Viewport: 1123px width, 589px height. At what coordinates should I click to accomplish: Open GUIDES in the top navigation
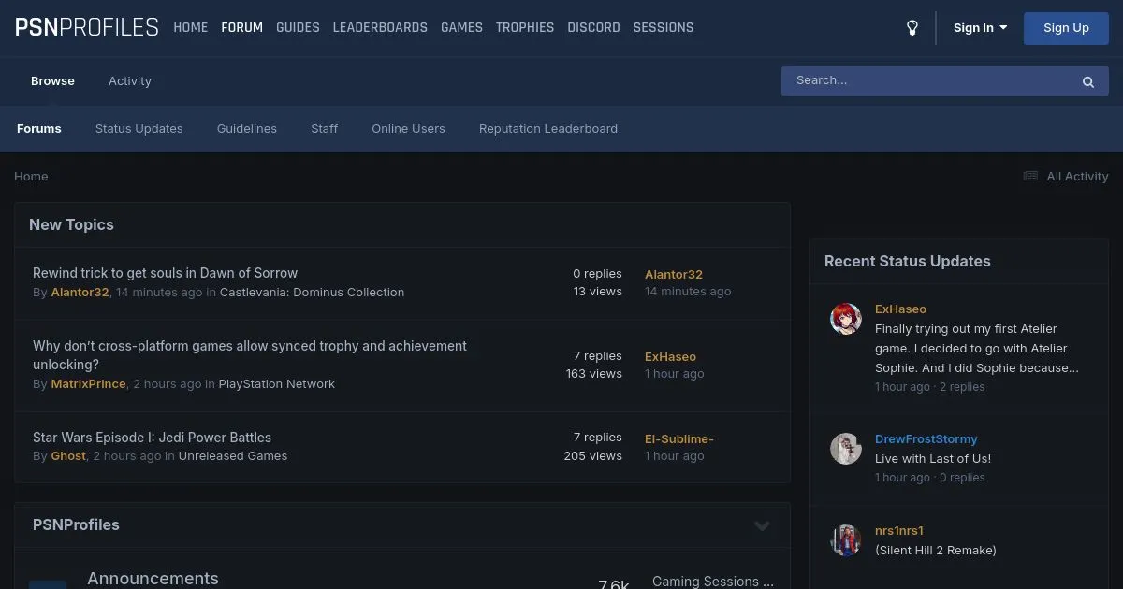298,28
